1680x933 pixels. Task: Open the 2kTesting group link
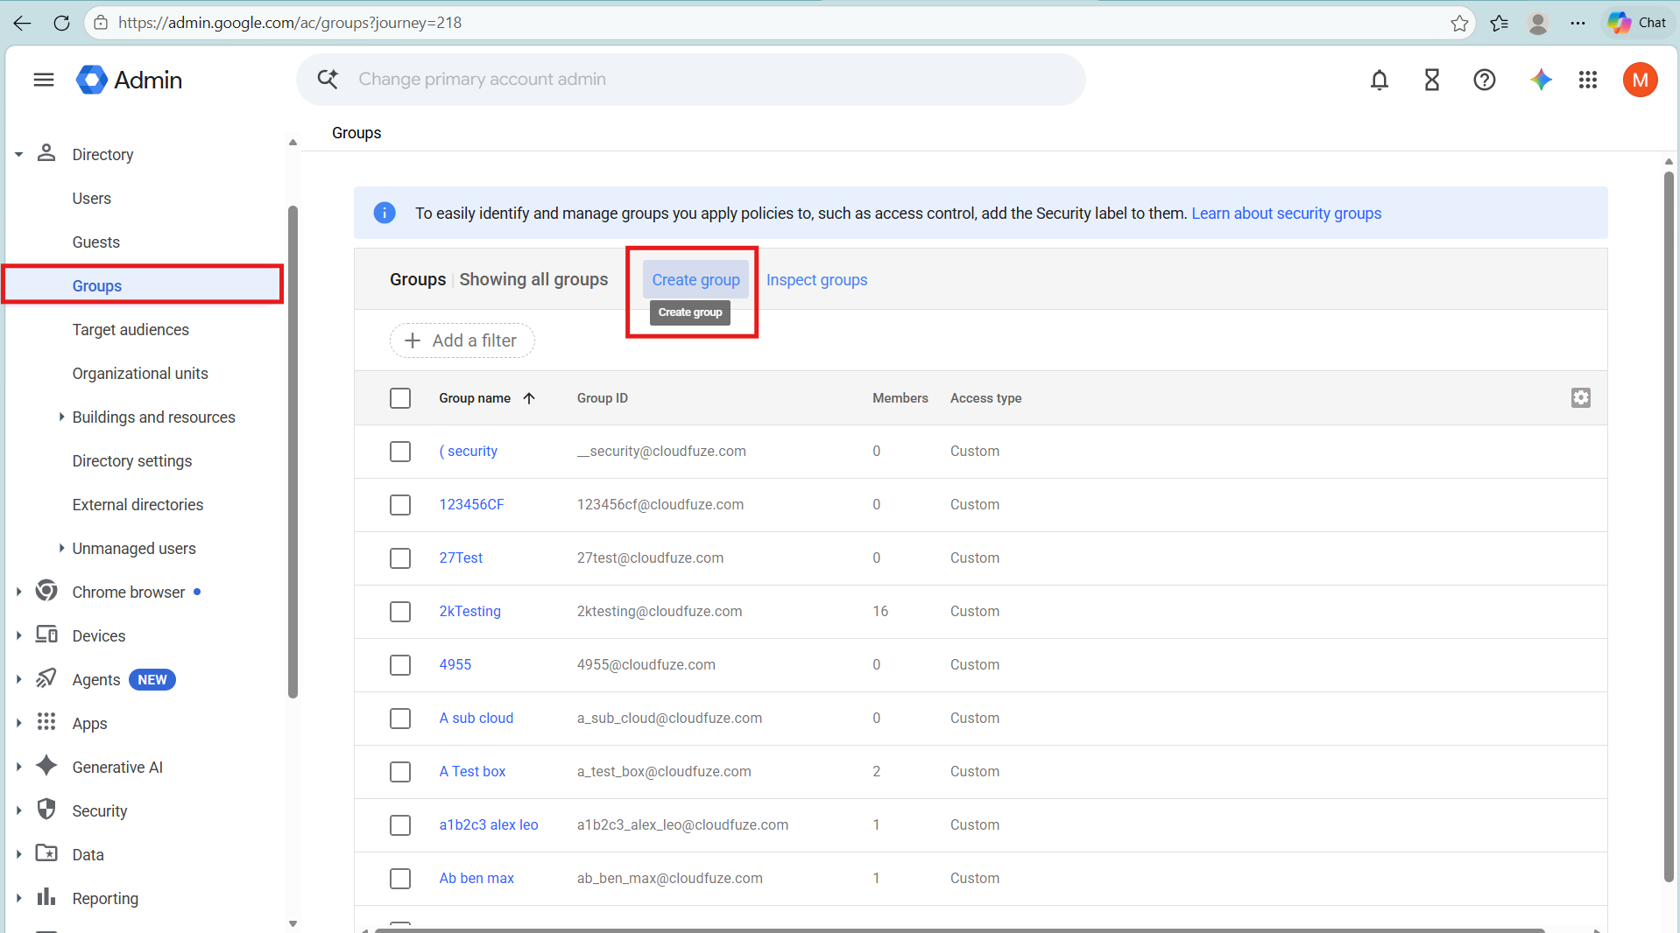[469, 612]
